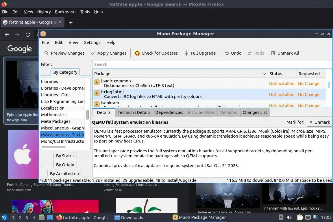Open a new Firefox tab
The width and height of the screenshot is (333, 222).
click(71, 22)
